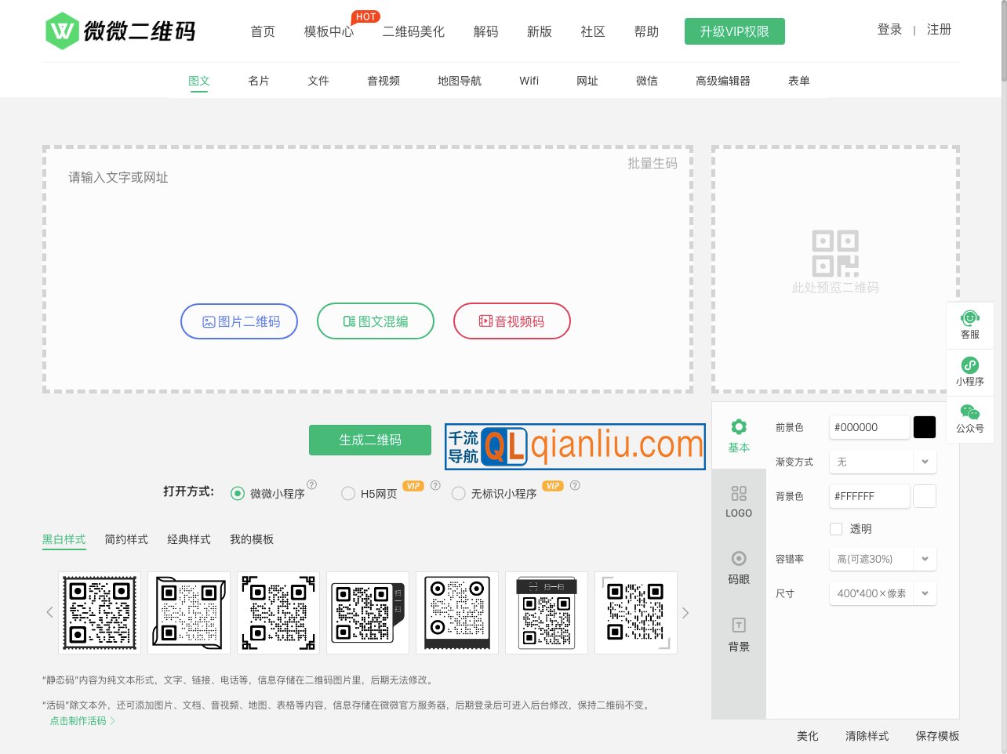Screen dimensions: 1007x754
Task: Switch to the 简约样式 style tab
Action: (x=125, y=539)
